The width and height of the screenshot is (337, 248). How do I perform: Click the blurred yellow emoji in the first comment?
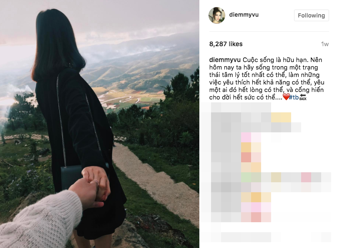(281, 117)
